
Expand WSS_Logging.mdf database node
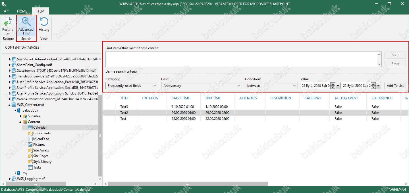[x=10, y=179]
